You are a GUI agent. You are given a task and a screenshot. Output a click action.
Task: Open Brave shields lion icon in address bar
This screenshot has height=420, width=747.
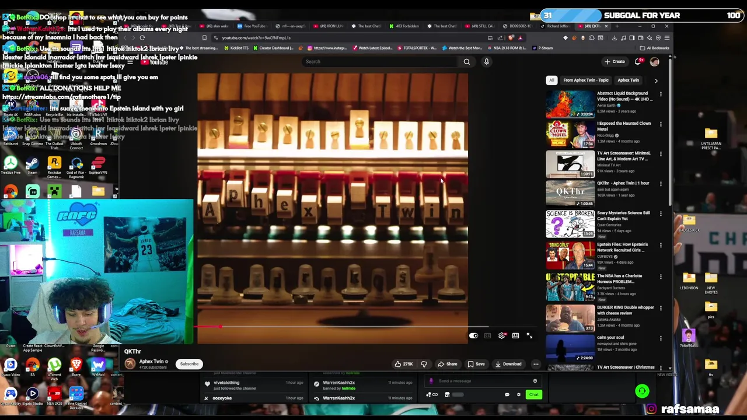(x=511, y=38)
